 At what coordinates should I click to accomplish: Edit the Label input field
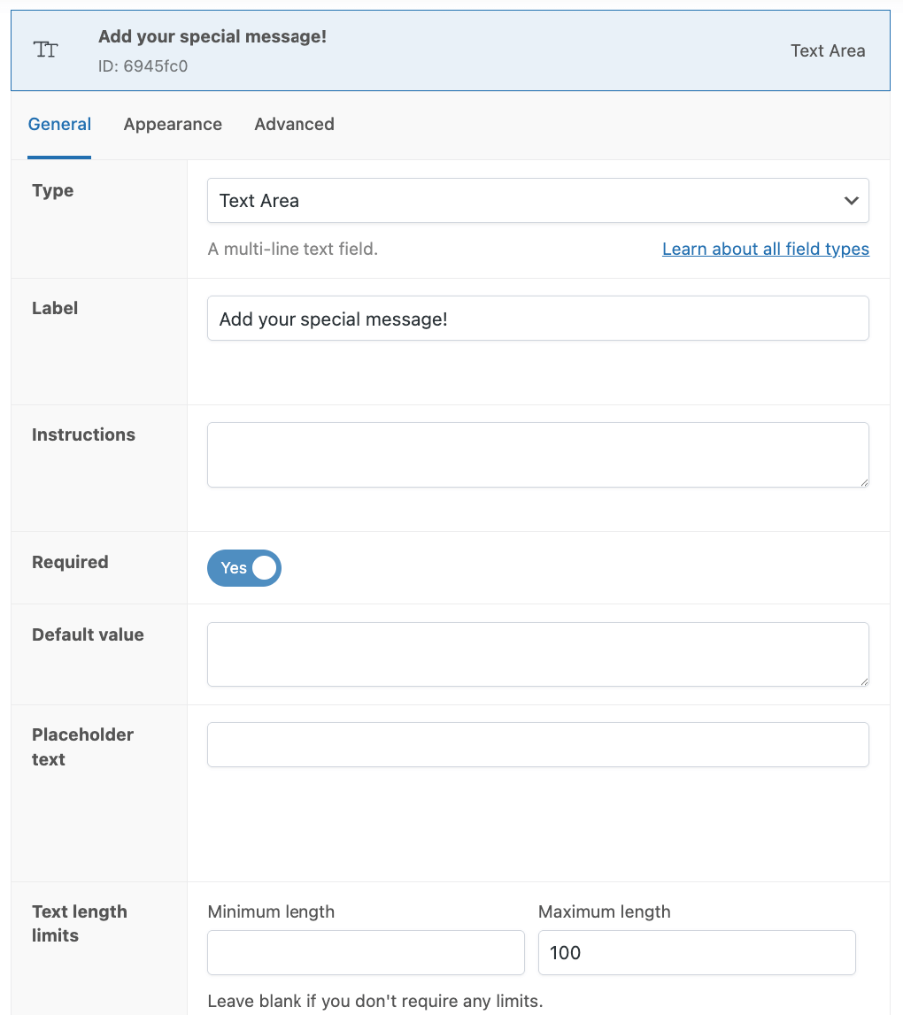point(537,318)
